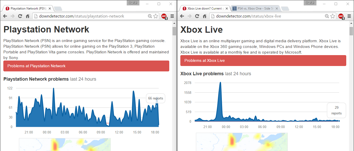Go back in the Playstation Network window

(5, 16)
